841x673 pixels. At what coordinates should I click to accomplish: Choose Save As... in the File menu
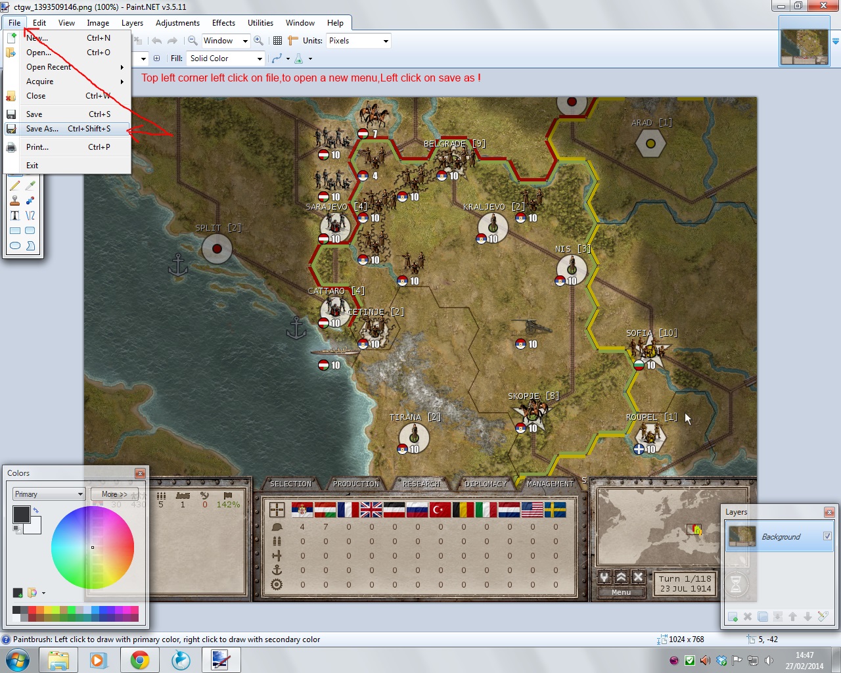click(66, 129)
